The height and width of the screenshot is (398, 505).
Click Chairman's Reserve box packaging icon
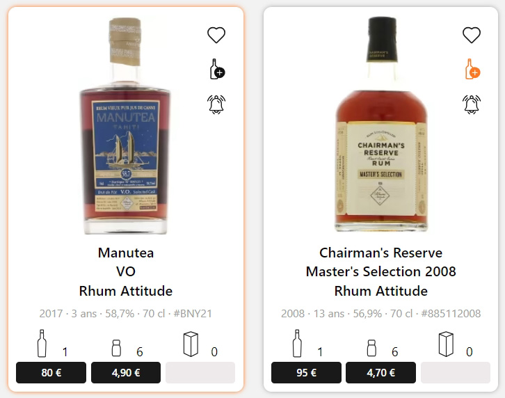pos(446,344)
